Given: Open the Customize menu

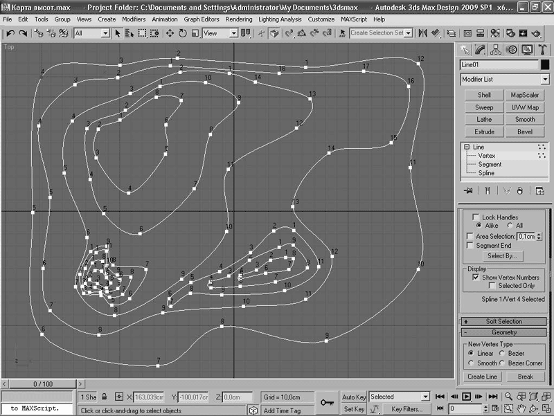Looking at the screenshot, I should 321,19.
